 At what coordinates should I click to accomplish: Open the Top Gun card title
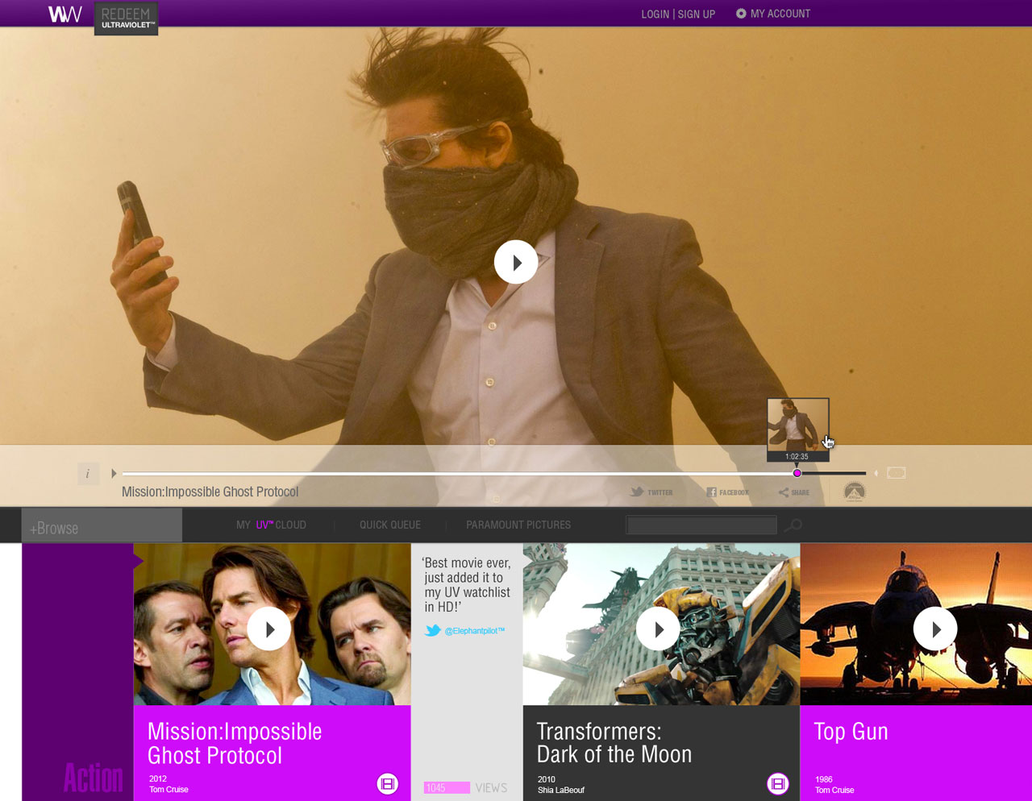(x=851, y=731)
